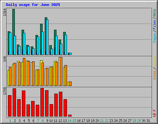Select the orange sites bar for day 7
The height and width of the screenshot is (124, 158).
coord(38,78)
